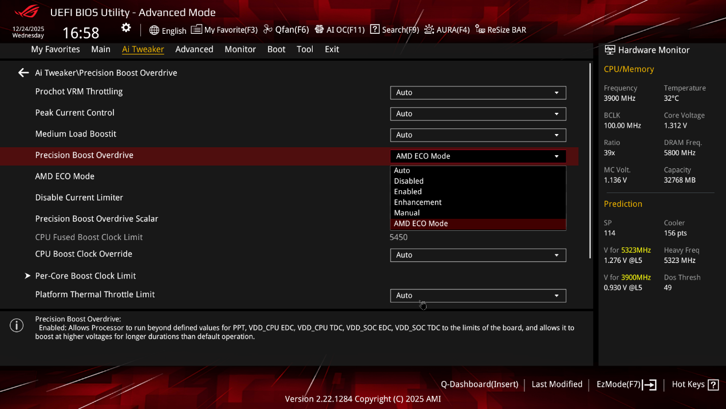
Task: Select Precision Boost Overdrive Scalar row
Action: click(97, 219)
